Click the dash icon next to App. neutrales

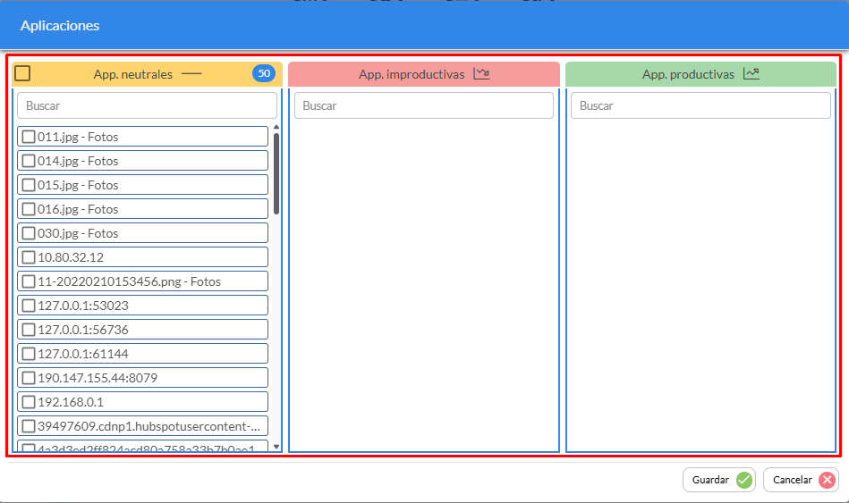(x=192, y=74)
